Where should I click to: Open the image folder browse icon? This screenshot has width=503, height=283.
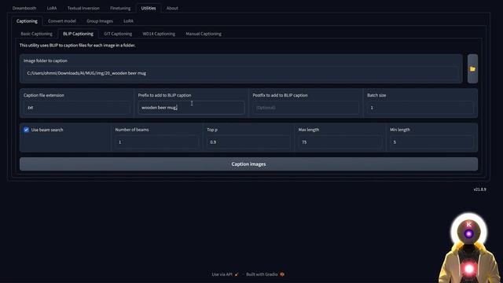point(472,68)
